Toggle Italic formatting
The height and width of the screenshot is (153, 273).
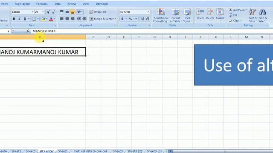[19, 19]
